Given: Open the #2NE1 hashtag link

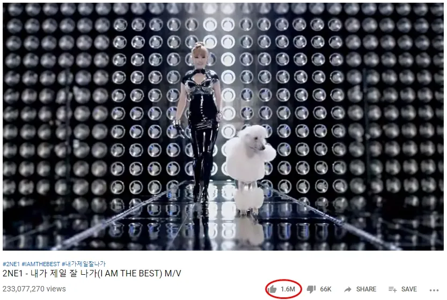Looking at the screenshot, I should pyautogui.click(x=11, y=264).
